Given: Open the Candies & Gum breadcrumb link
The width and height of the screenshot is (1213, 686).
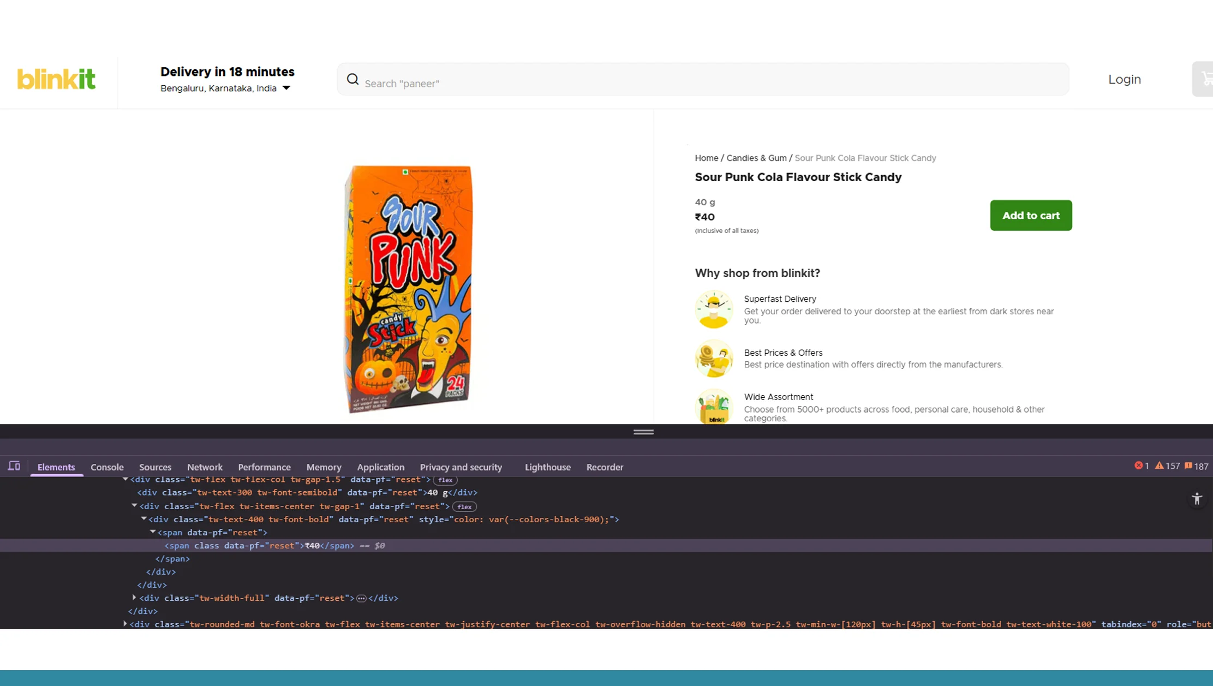Looking at the screenshot, I should pyautogui.click(x=756, y=158).
